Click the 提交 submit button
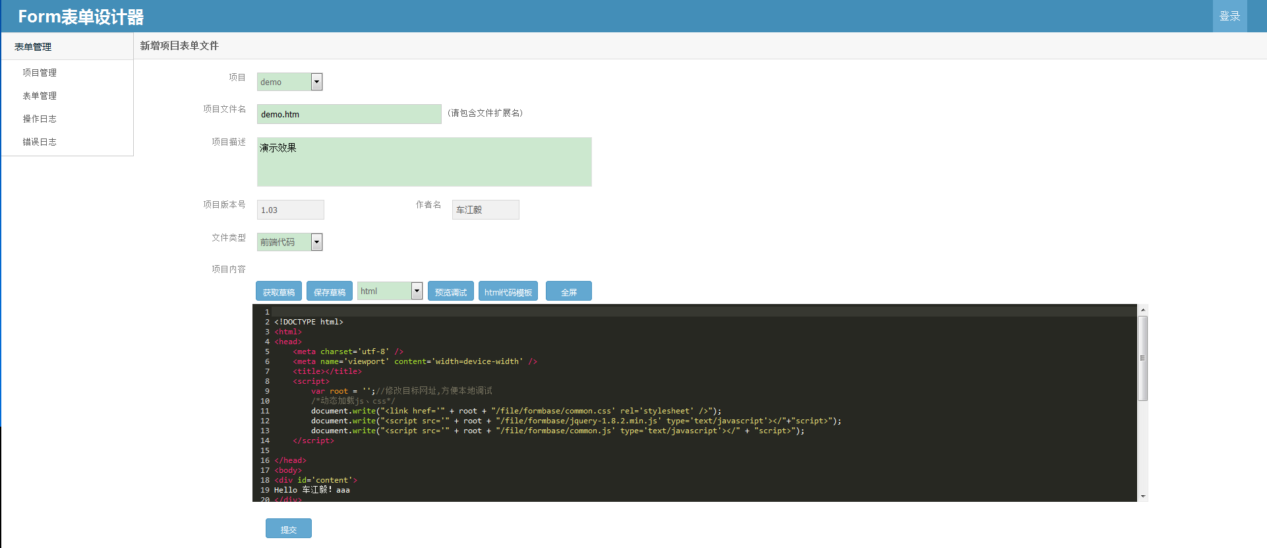This screenshot has width=1267, height=548. click(x=289, y=529)
